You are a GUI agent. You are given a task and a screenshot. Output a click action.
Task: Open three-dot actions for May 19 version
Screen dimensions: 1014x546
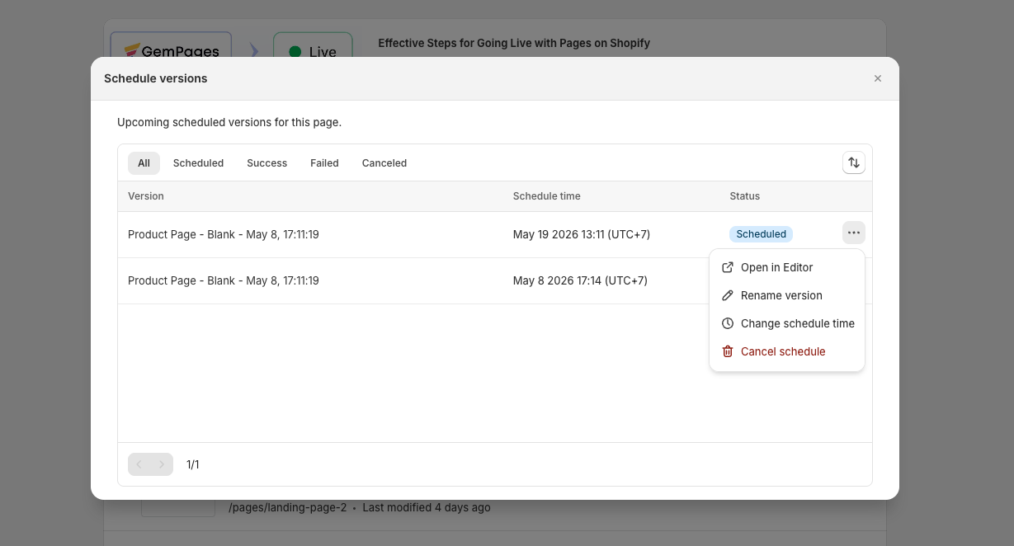tap(854, 233)
